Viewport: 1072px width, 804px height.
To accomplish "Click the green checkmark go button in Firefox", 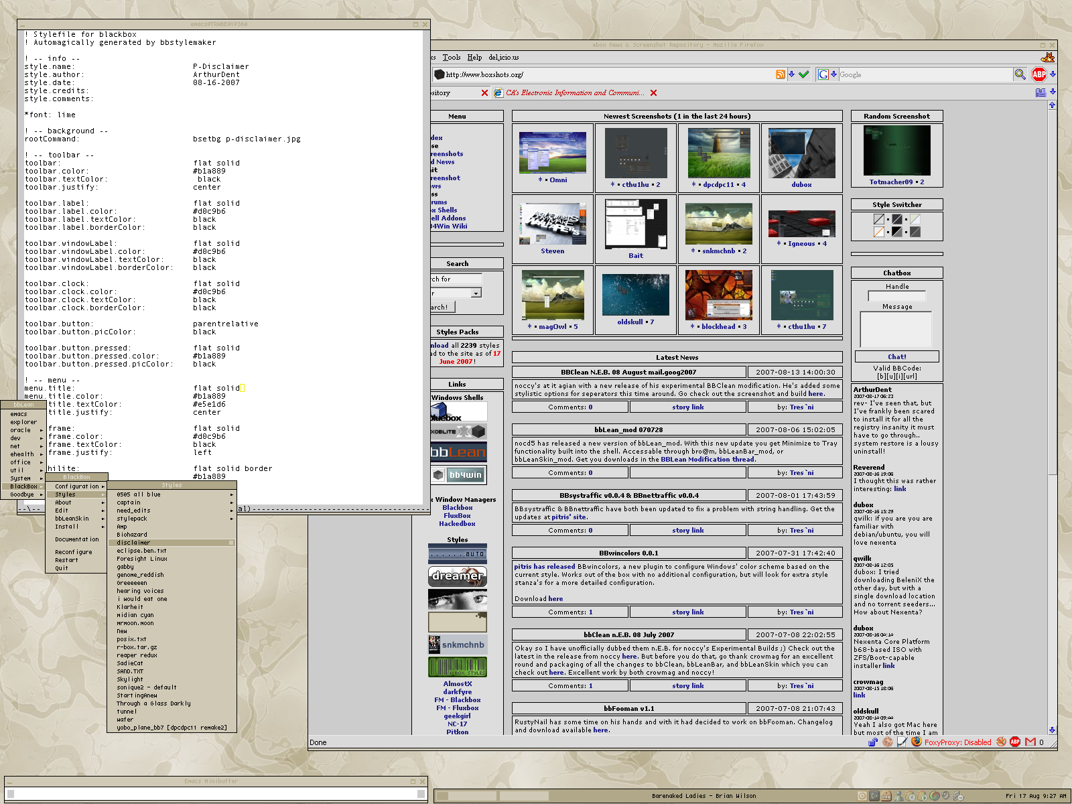I will (803, 74).
